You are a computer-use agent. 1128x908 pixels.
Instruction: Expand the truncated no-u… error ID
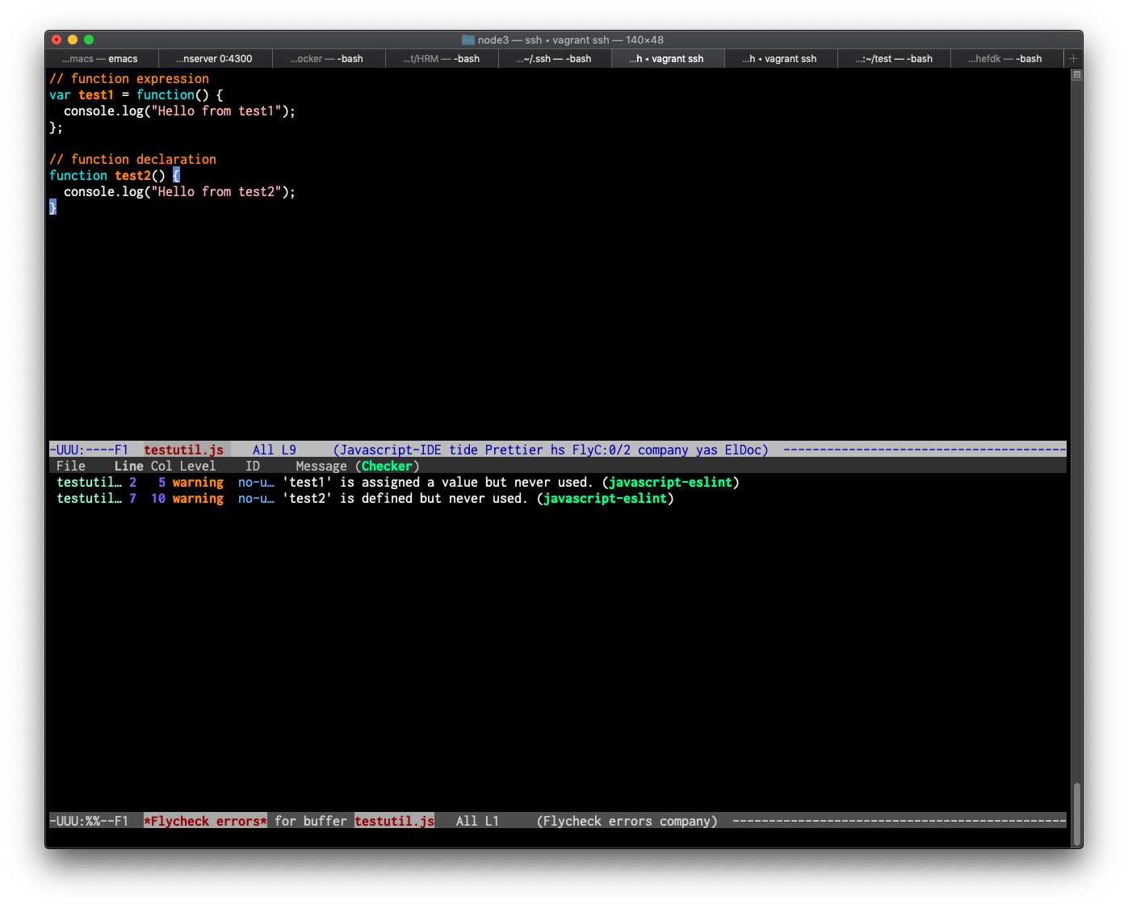[256, 482]
